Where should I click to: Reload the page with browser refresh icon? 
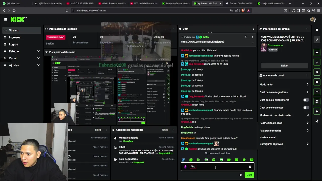14,11
